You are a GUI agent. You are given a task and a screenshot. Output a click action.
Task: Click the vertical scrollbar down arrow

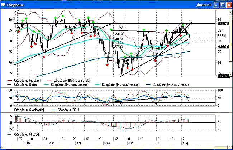click(x=230, y=74)
